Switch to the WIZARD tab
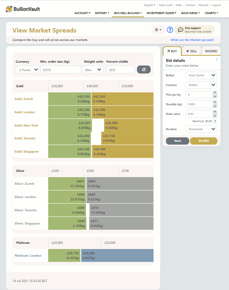The height and width of the screenshot is (290, 229). coord(211,51)
